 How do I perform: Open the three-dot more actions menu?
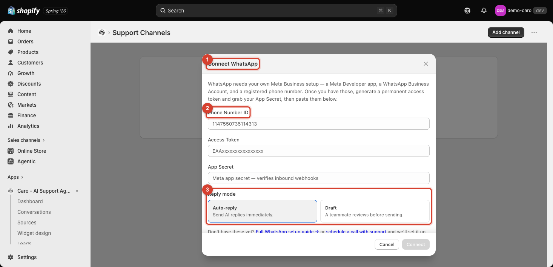tap(534, 32)
